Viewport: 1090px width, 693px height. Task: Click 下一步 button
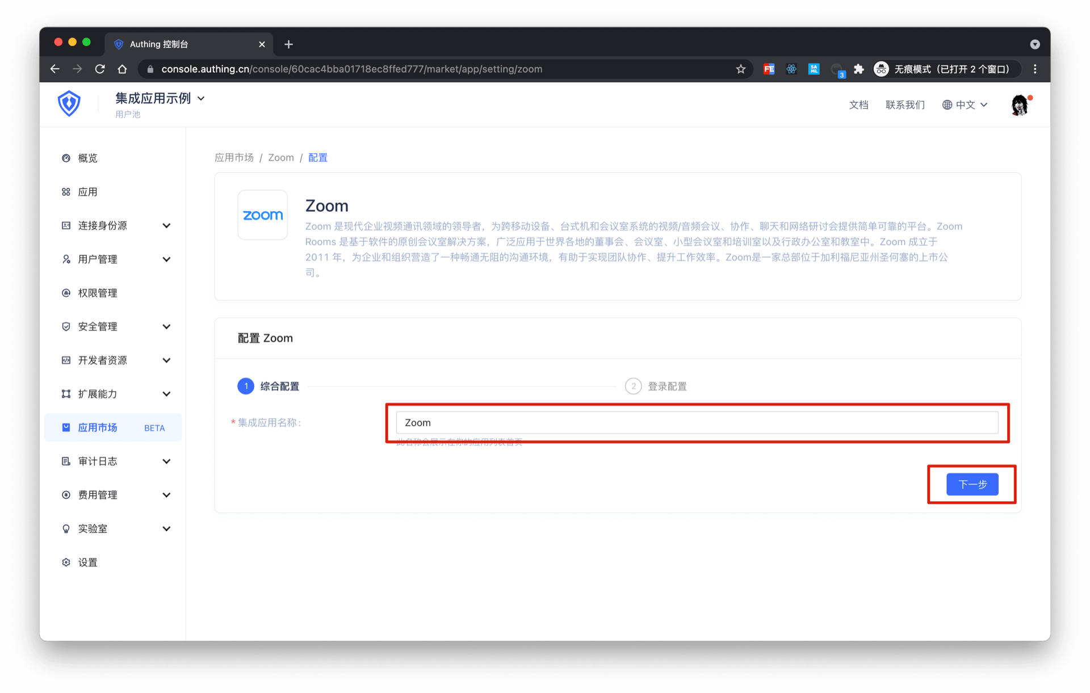[x=972, y=484]
